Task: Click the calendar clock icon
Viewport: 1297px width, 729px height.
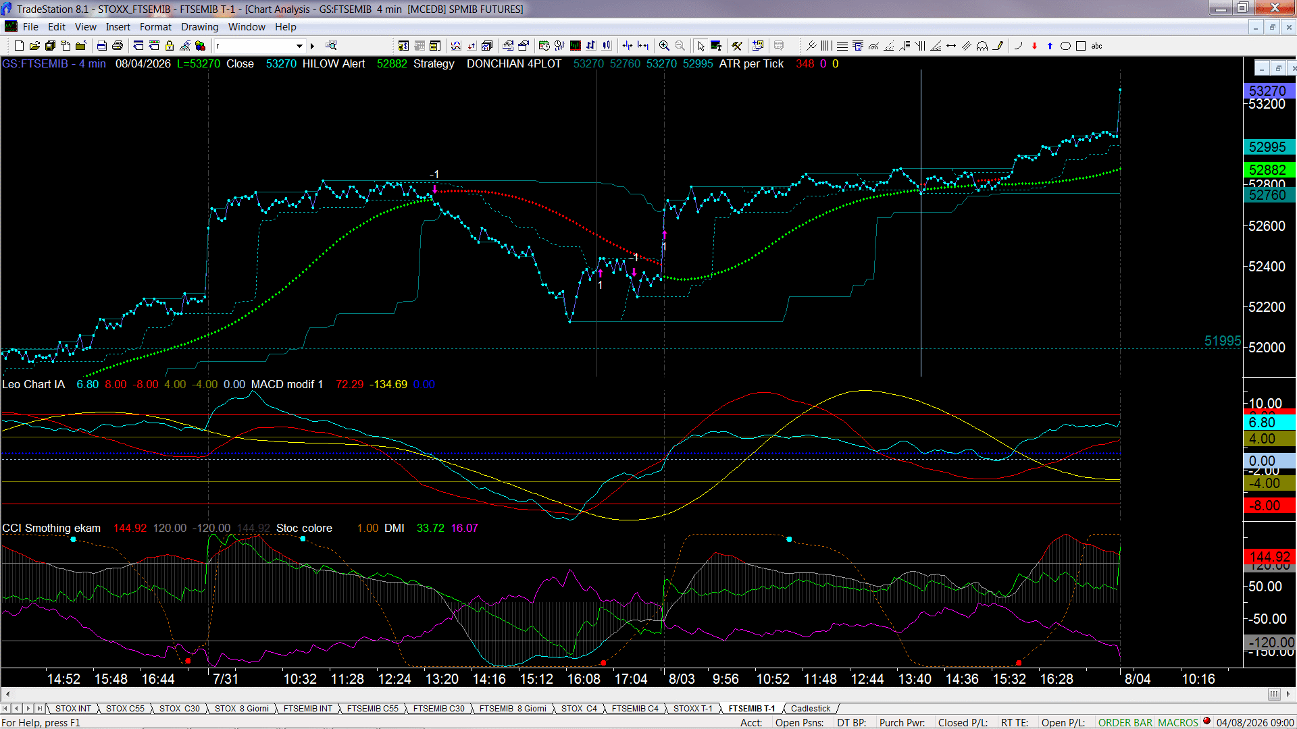Action: [x=544, y=46]
